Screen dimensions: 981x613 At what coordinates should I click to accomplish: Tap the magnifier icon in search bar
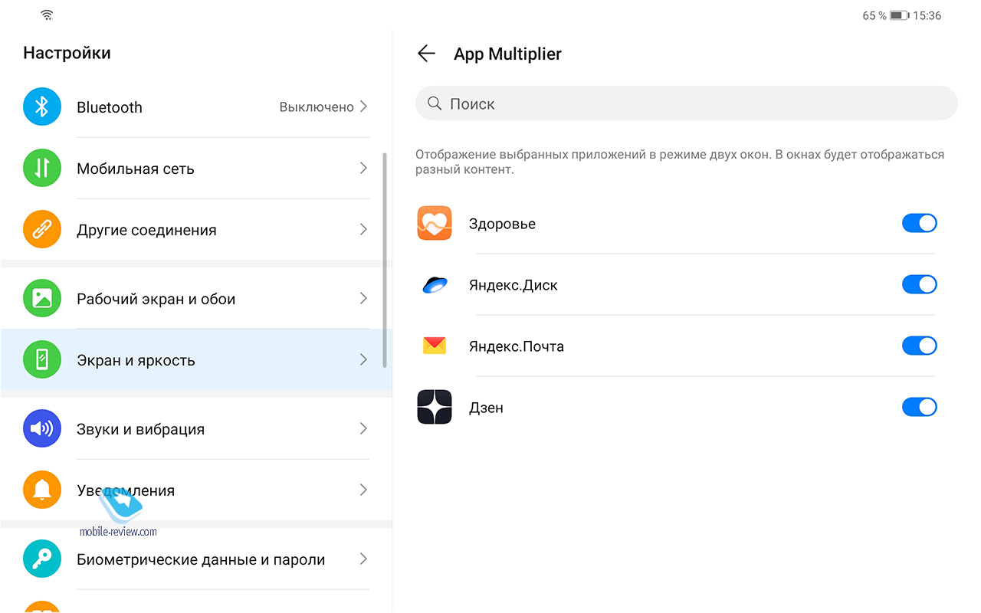pyautogui.click(x=435, y=103)
